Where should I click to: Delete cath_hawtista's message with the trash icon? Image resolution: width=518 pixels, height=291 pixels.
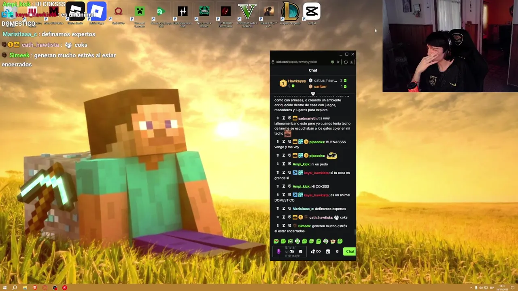pyautogui.click(x=278, y=217)
